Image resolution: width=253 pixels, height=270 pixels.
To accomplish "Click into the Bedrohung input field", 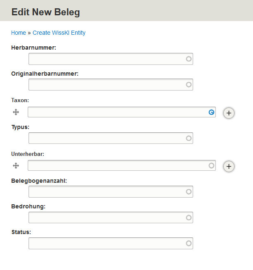I will 111,217.
